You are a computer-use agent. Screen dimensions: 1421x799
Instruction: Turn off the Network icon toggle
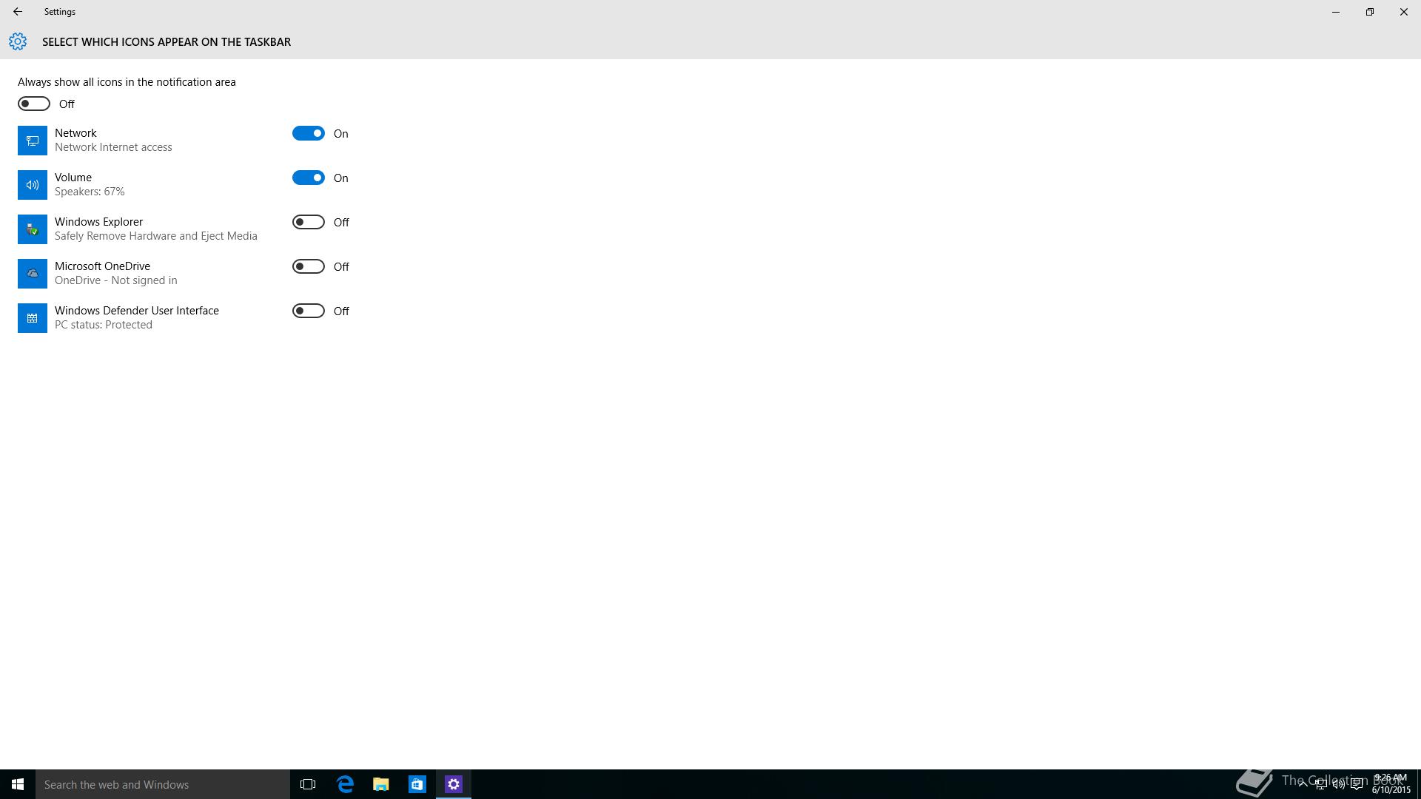click(309, 133)
